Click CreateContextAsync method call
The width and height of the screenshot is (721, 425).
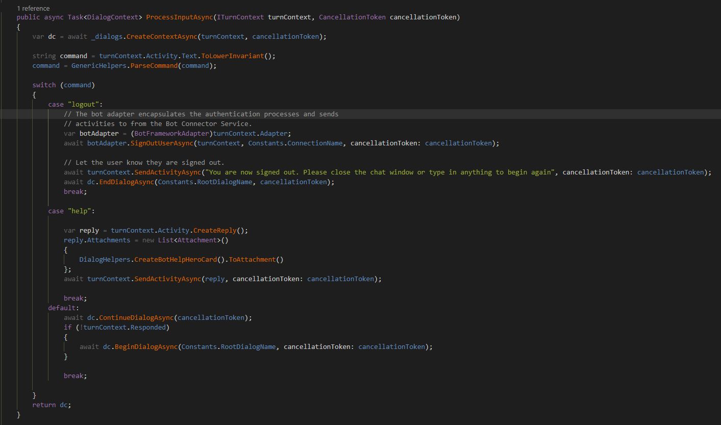162,36
